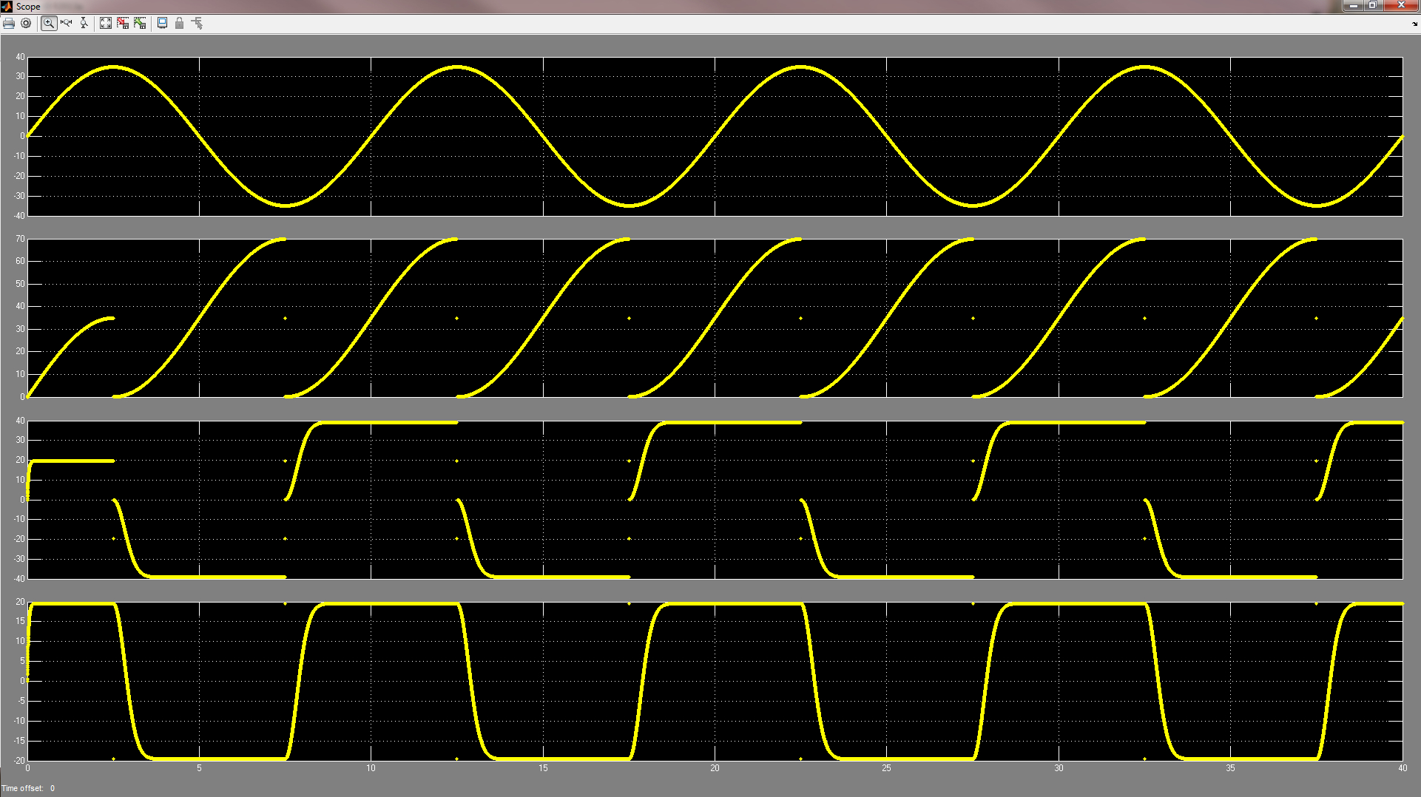Image resolution: width=1421 pixels, height=797 pixels.
Task: Close the Scope window
Action: 1400,6
